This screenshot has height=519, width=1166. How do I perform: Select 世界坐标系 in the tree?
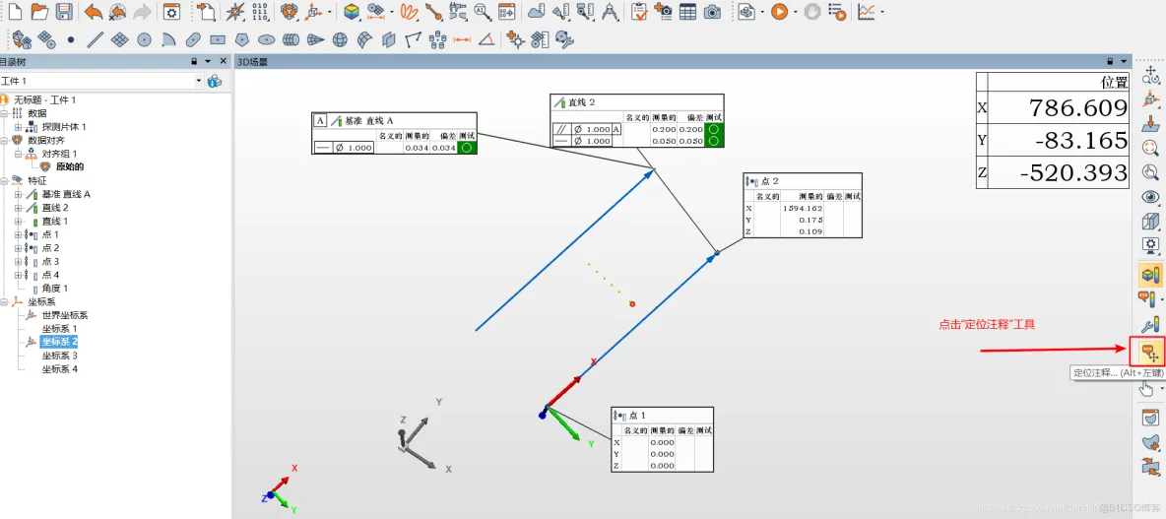point(65,315)
